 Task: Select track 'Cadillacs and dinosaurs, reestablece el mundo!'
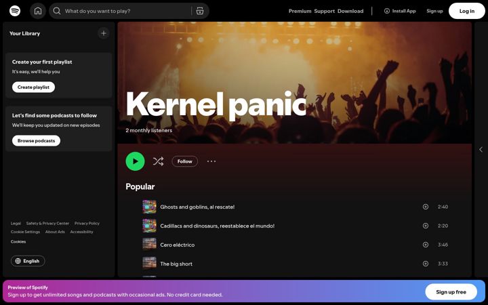pos(218,226)
